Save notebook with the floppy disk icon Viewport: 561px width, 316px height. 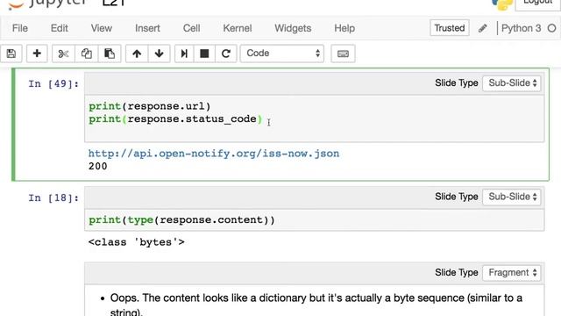coord(11,54)
